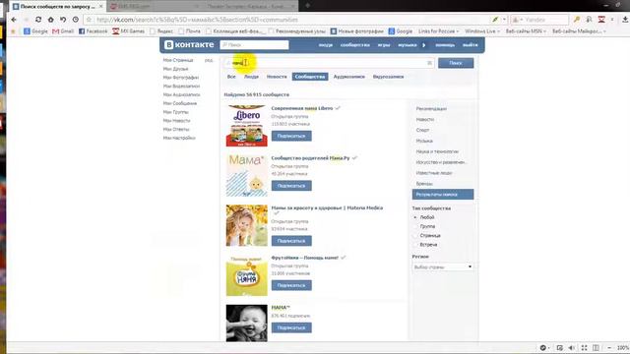The image size is (630, 354).
Task: Open the key password icon in toolbar
Action: click(577, 20)
